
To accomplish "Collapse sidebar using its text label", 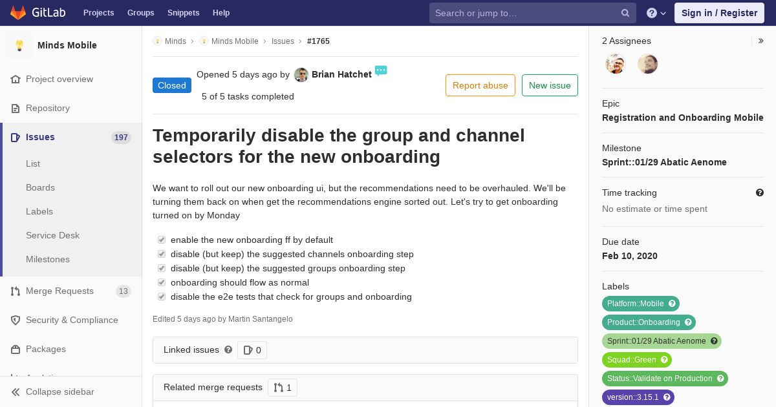I will pyautogui.click(x=60, y=391).
